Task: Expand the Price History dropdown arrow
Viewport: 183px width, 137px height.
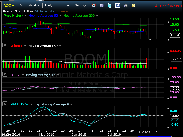Action: (x=25, y=16)
